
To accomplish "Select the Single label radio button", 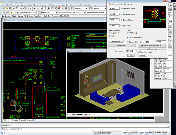I will point(109,33).
